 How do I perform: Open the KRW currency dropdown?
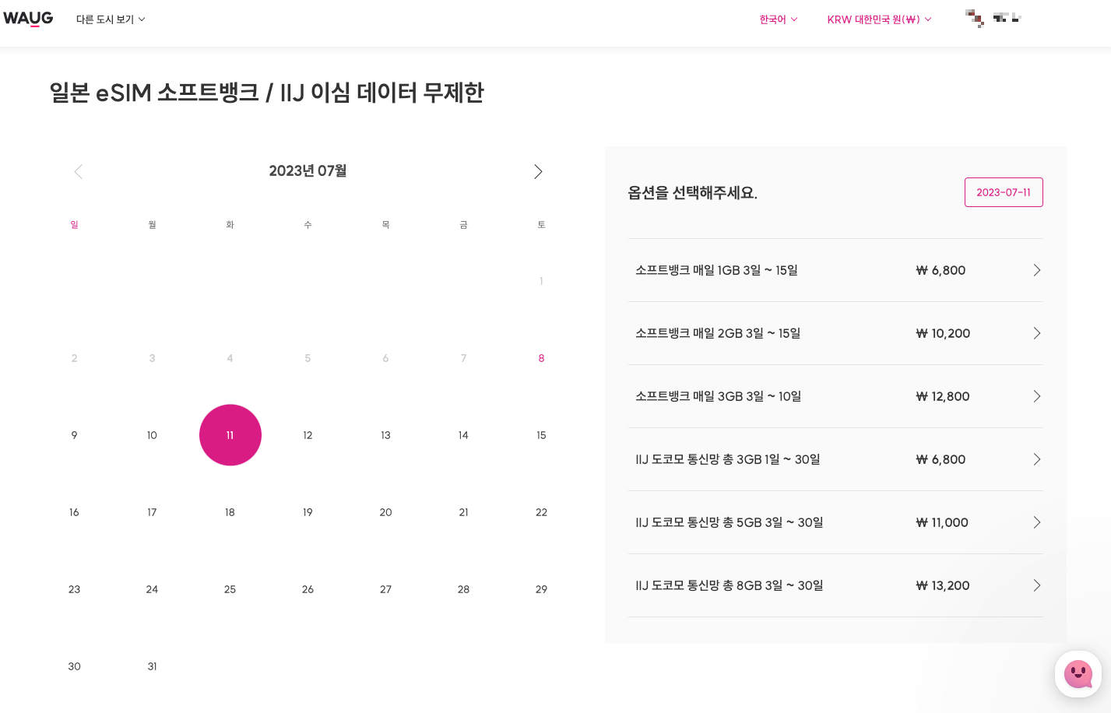click(878, 19)
